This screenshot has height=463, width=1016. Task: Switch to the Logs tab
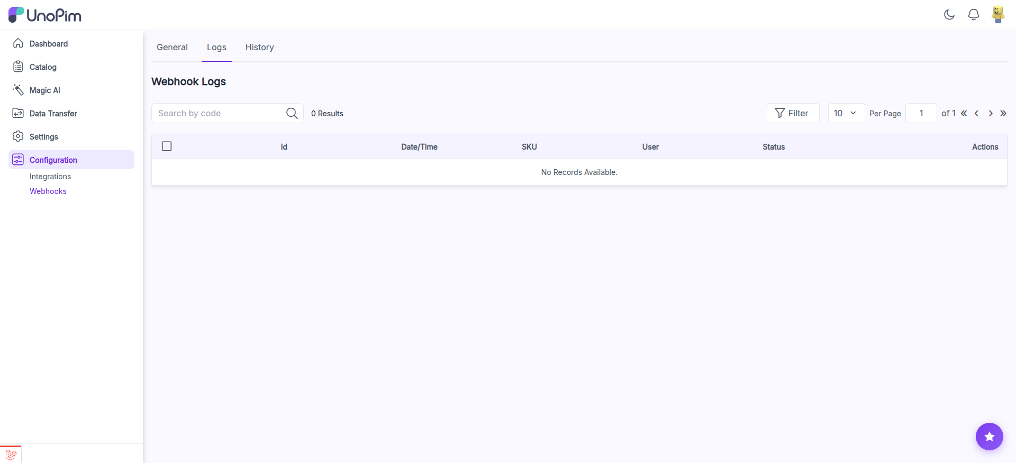[x=216, y=47]
